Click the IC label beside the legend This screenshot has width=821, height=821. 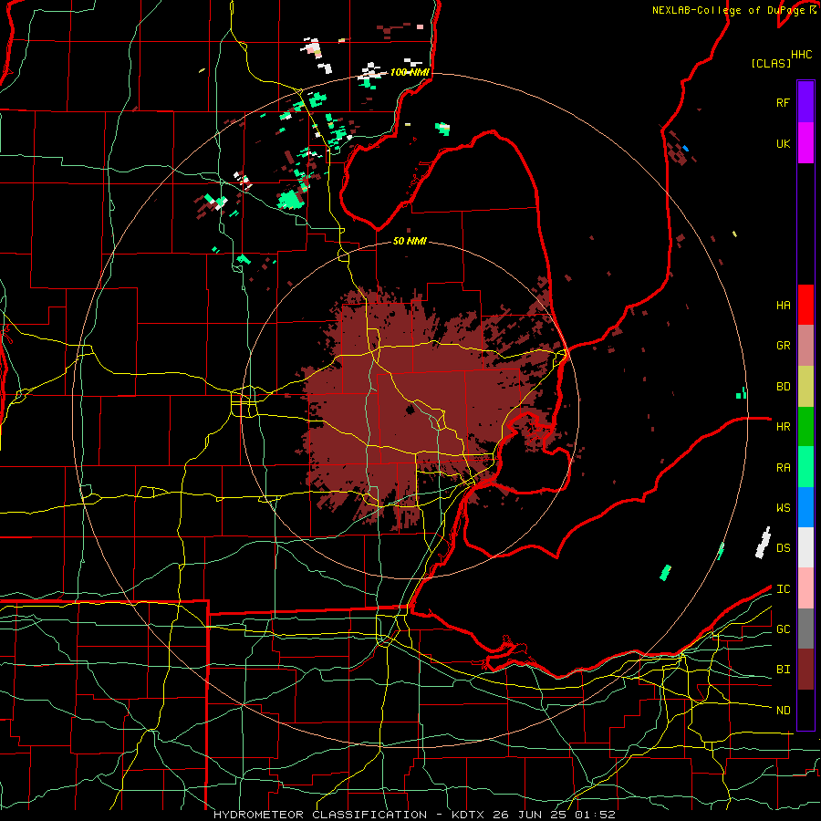click(783, 589)
